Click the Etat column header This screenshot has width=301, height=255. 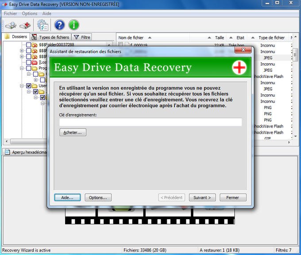click(x=237, y=38)
